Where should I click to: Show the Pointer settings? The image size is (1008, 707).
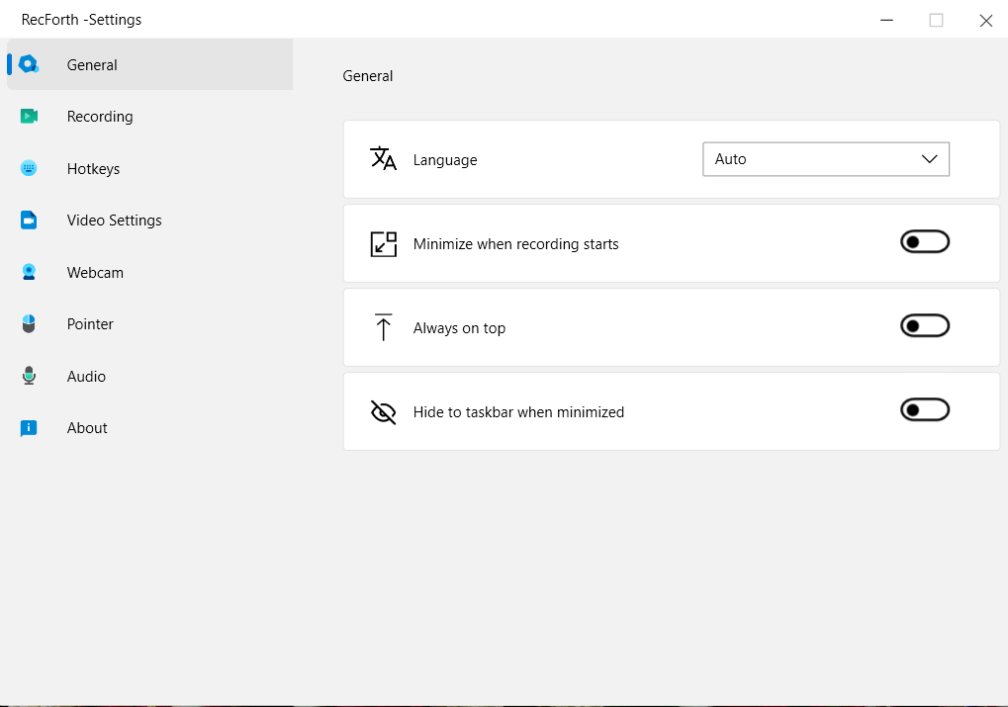click(x=149, y=324)
